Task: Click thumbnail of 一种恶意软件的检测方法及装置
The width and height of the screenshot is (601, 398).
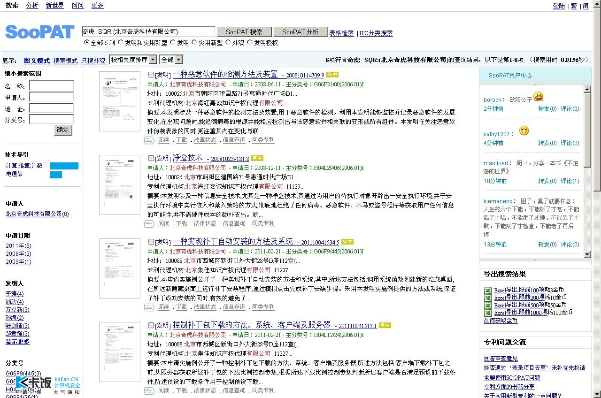Action: [120, 101]
